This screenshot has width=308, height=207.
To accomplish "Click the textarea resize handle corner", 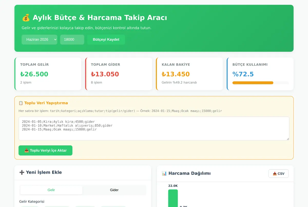I will 288,139.
